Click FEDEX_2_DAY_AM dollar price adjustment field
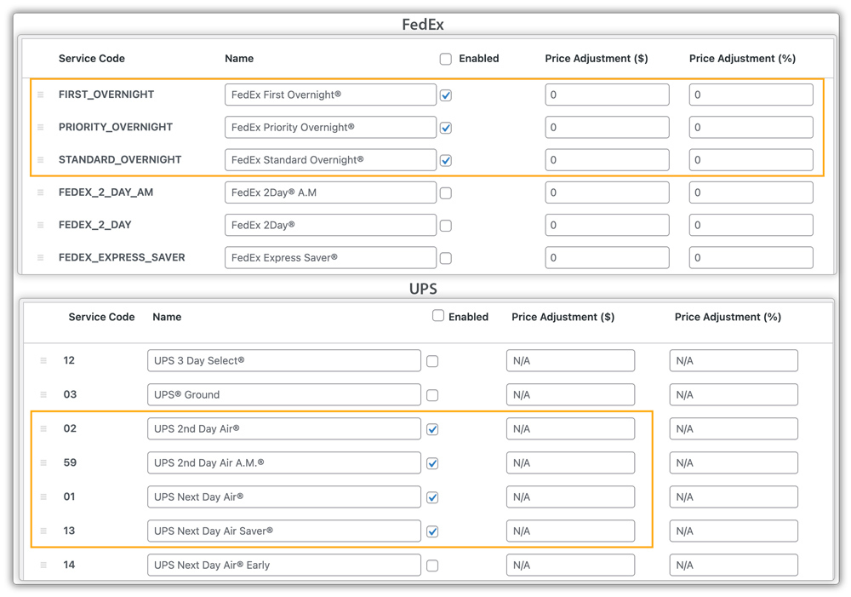851x597 pixels. pos(607,192)
